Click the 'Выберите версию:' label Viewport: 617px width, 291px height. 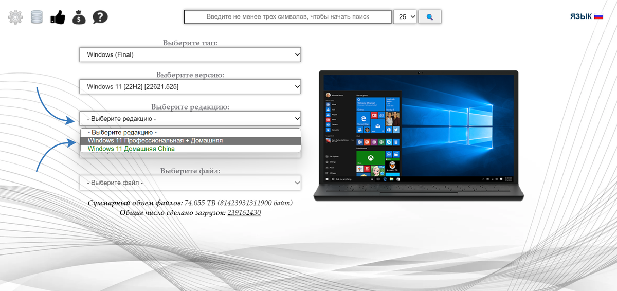pyautogui.click(x=190, y=75)
